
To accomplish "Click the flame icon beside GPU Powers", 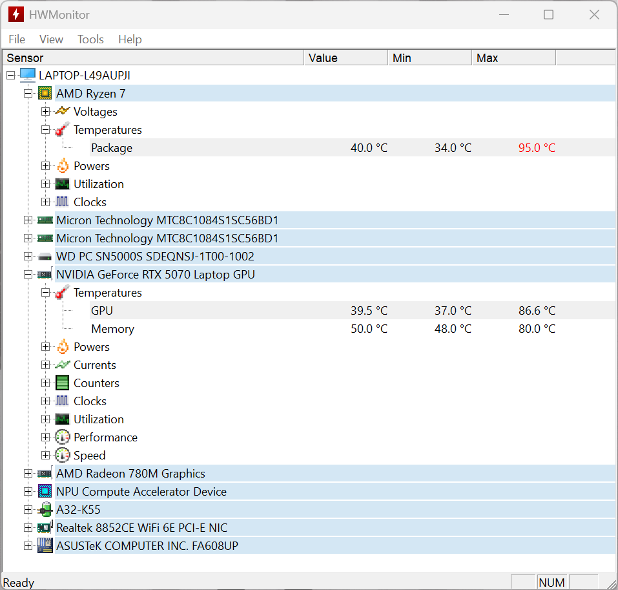I will (x=62, y=347).
